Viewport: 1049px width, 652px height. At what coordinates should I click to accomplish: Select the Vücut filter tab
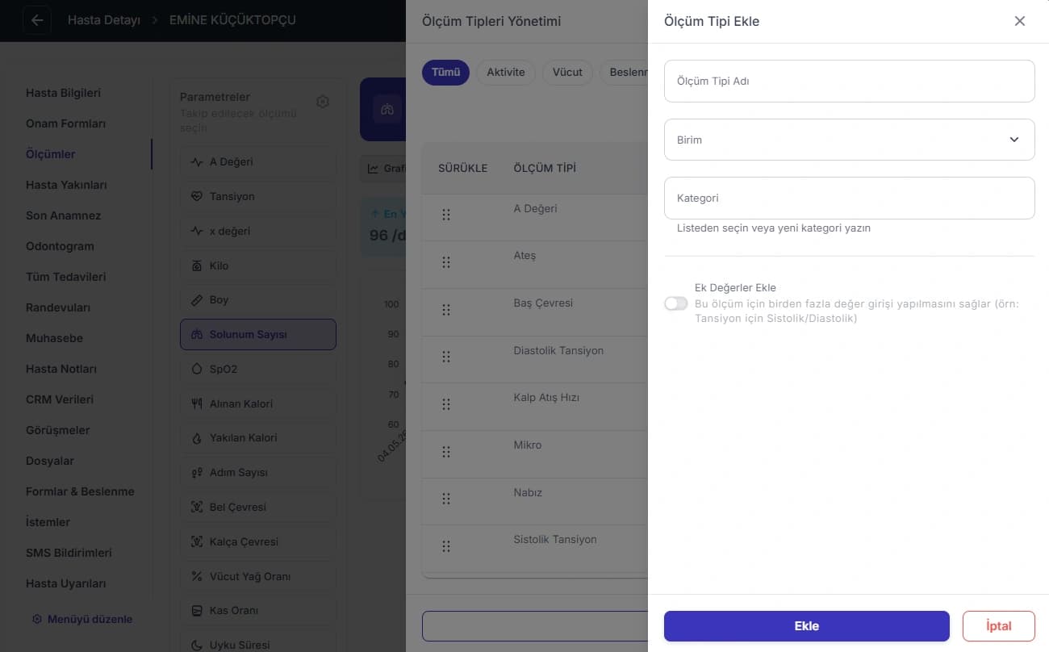(567, 72)
